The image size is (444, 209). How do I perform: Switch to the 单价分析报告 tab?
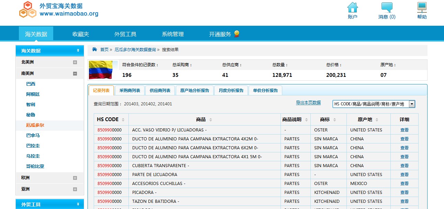265,91
